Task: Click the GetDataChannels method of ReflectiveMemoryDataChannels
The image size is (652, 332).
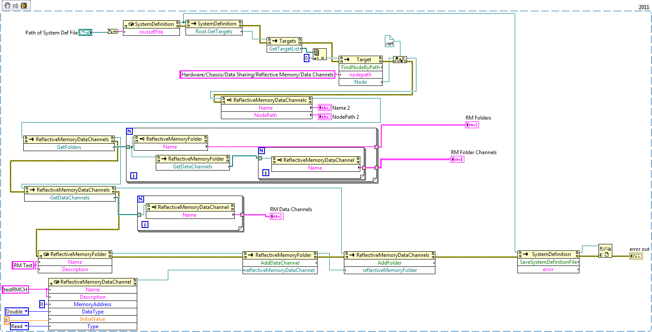Action: [x=70, y=198]
